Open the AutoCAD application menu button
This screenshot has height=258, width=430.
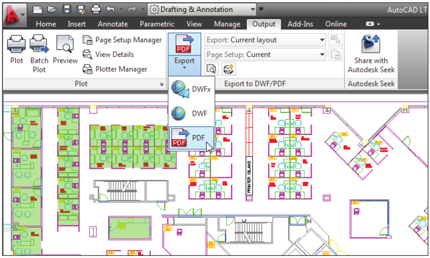pos(15,15)
